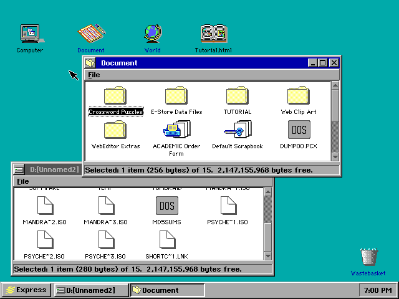This screenshot has height=299, width=399.
Task: Click the Wastebasket icon
Action: pos(368,257)
